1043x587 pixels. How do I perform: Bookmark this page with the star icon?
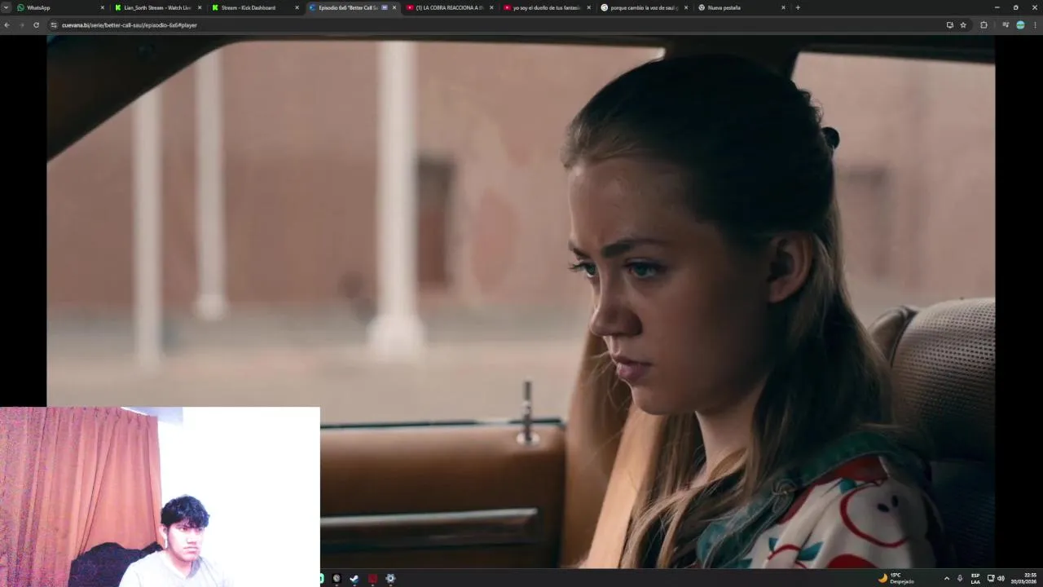click(963, 25)
